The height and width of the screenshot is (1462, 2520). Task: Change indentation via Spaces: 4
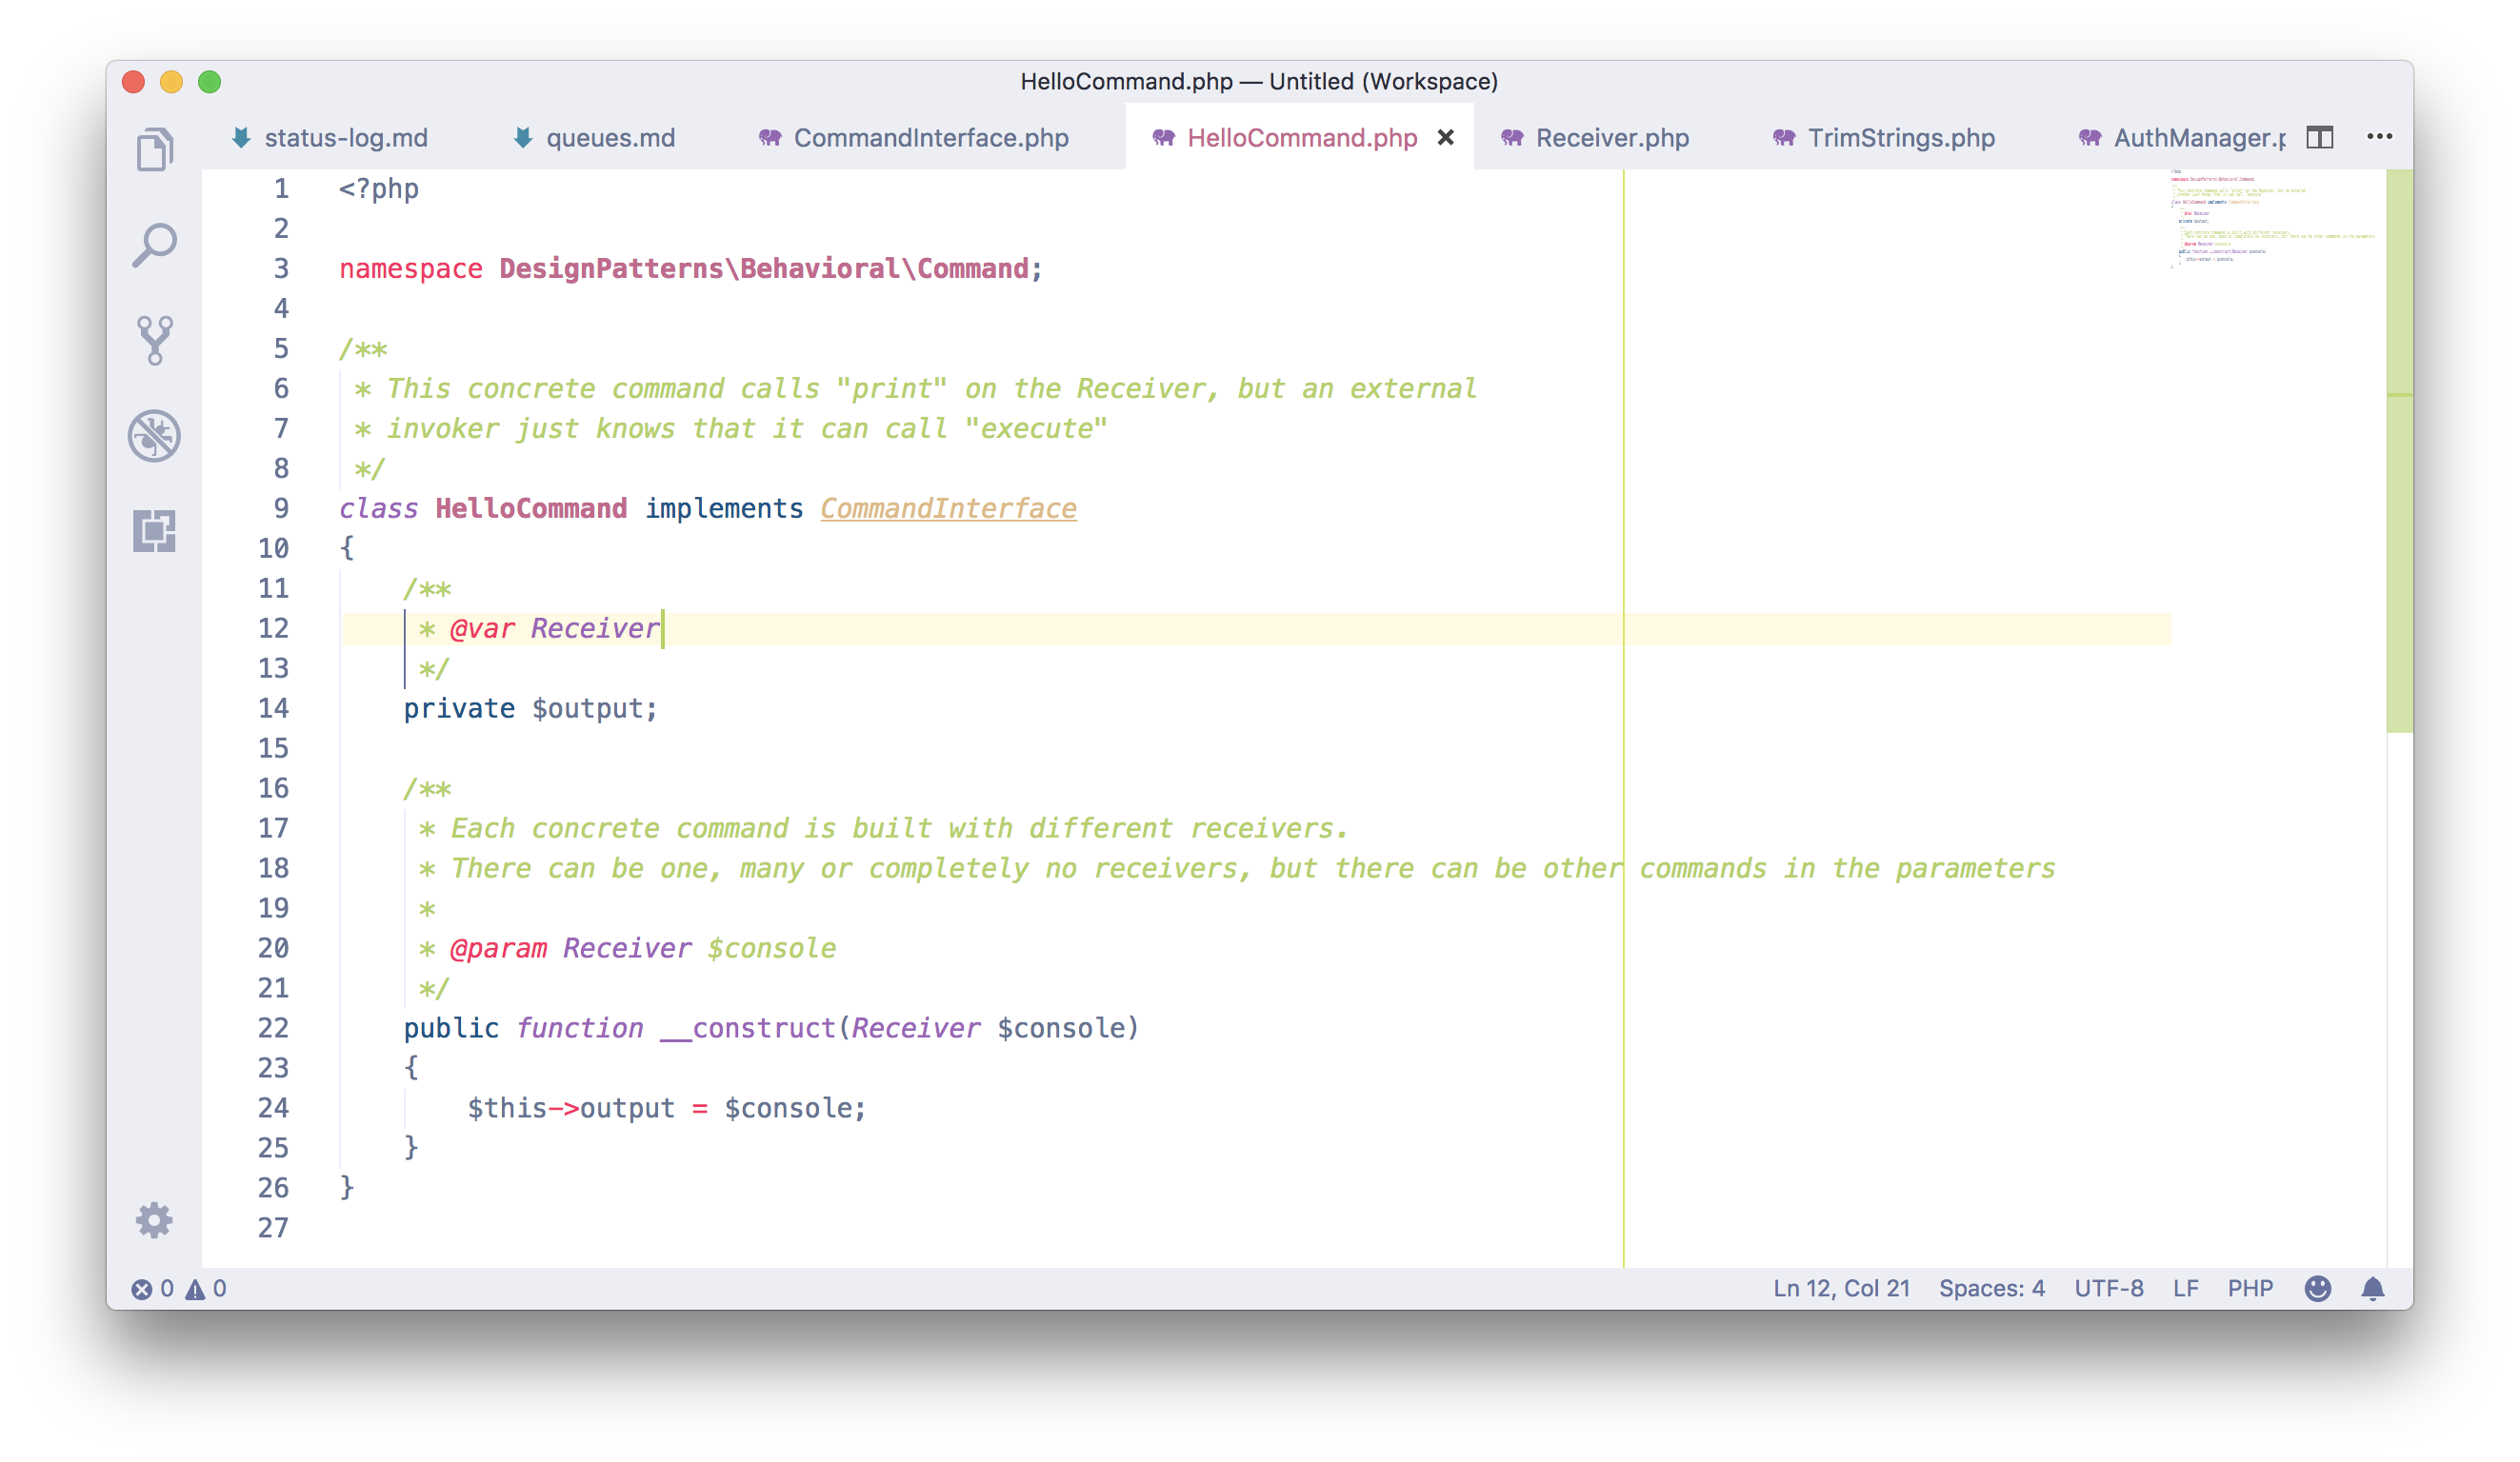[1992, 1289]
